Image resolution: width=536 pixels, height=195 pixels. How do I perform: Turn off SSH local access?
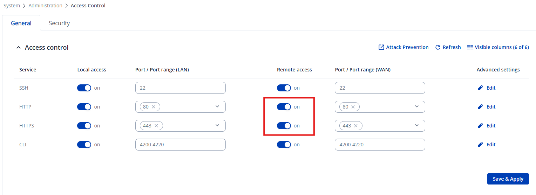coord(84,88)
